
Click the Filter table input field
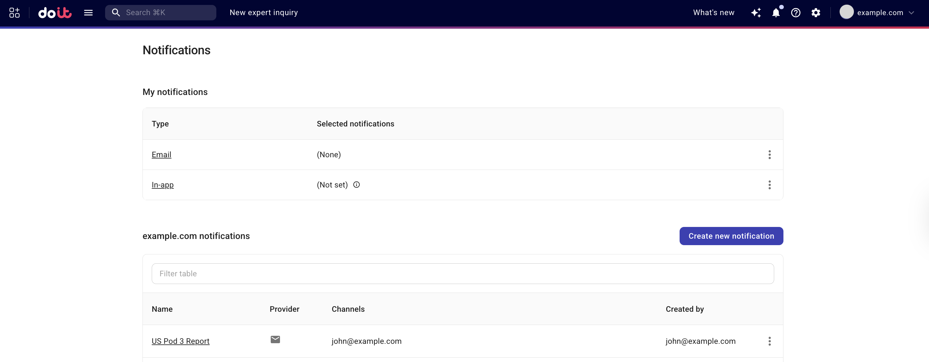[x=463, y=274]
